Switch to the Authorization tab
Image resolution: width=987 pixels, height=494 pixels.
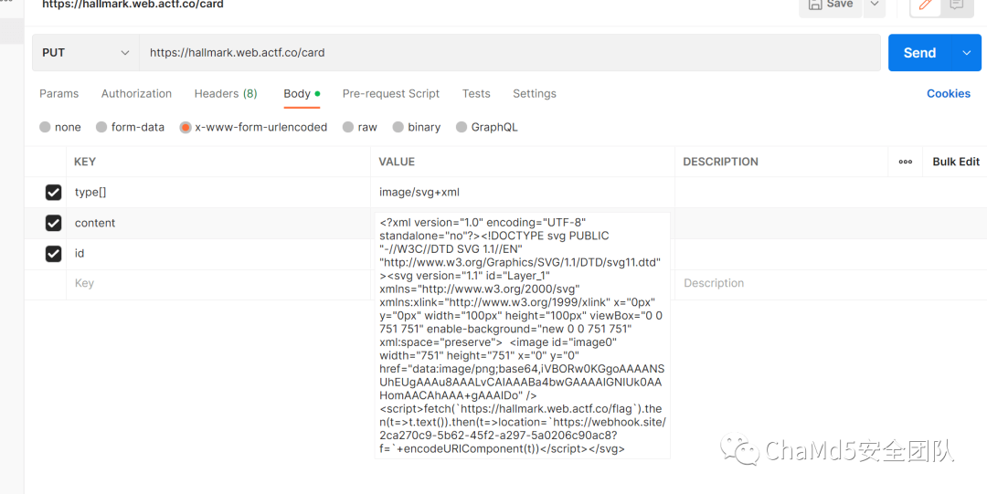(x=136, y=94)
